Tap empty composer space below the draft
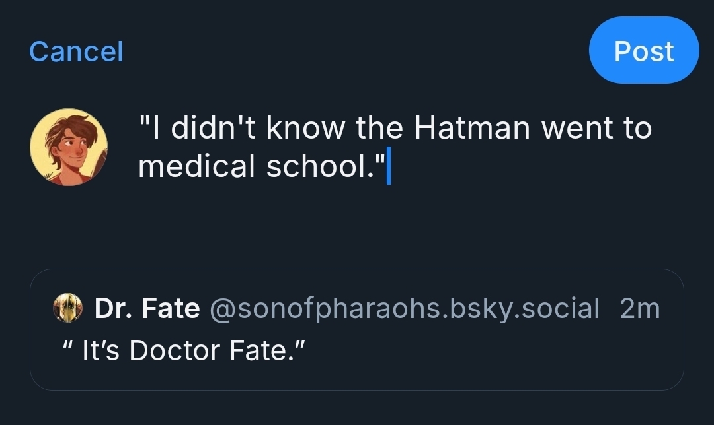Viewport: 714px width, 425px height. [357, 224]
